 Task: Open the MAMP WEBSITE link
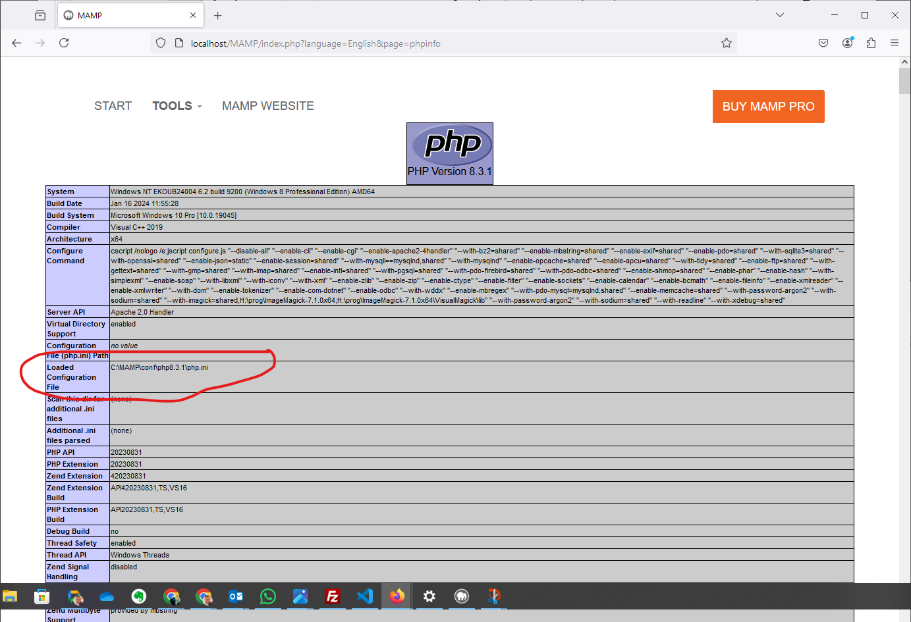[267, 106]
